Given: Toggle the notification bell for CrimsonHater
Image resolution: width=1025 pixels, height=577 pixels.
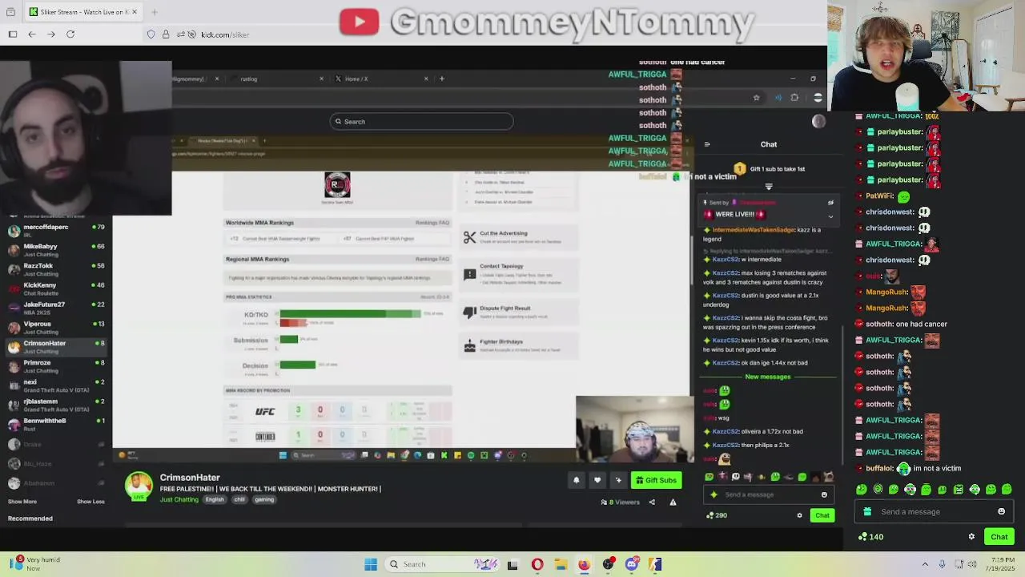Looking at the screenshot, I should (576, 480).
